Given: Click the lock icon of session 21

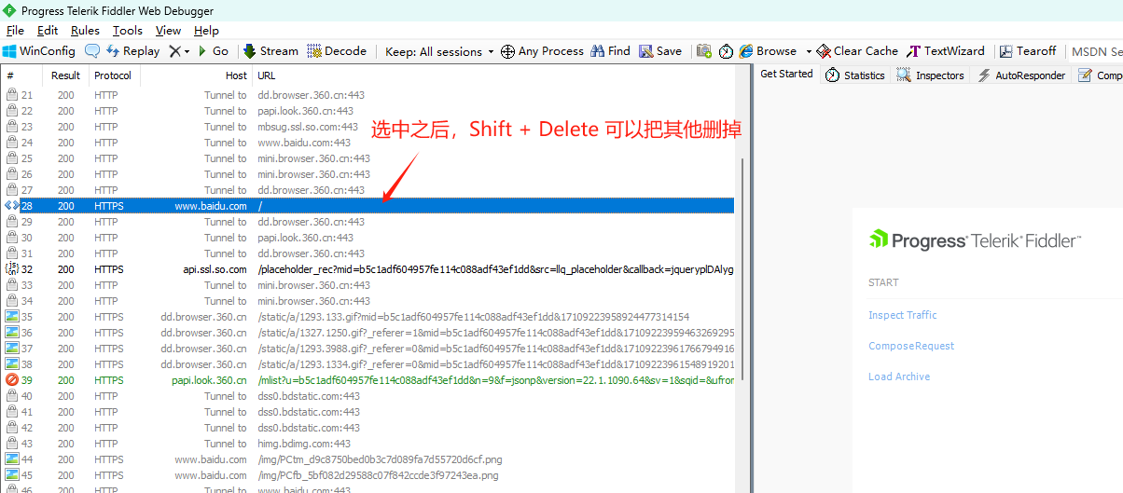Looking at the screenshot, I should click(11, 95).
